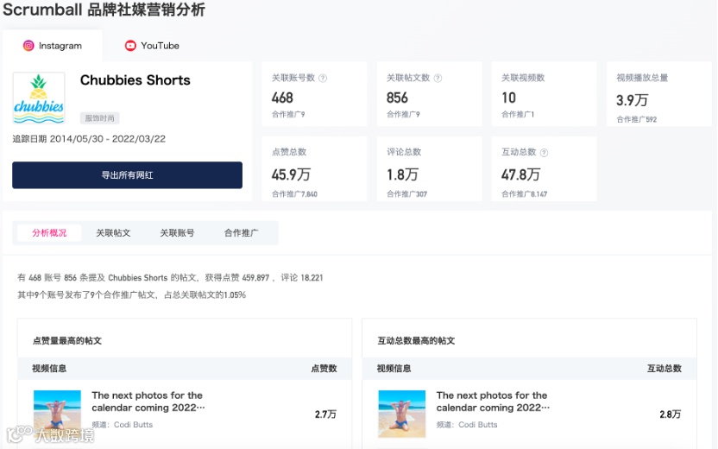Click the Chubbies Shorts brand name

pos(135,80)
